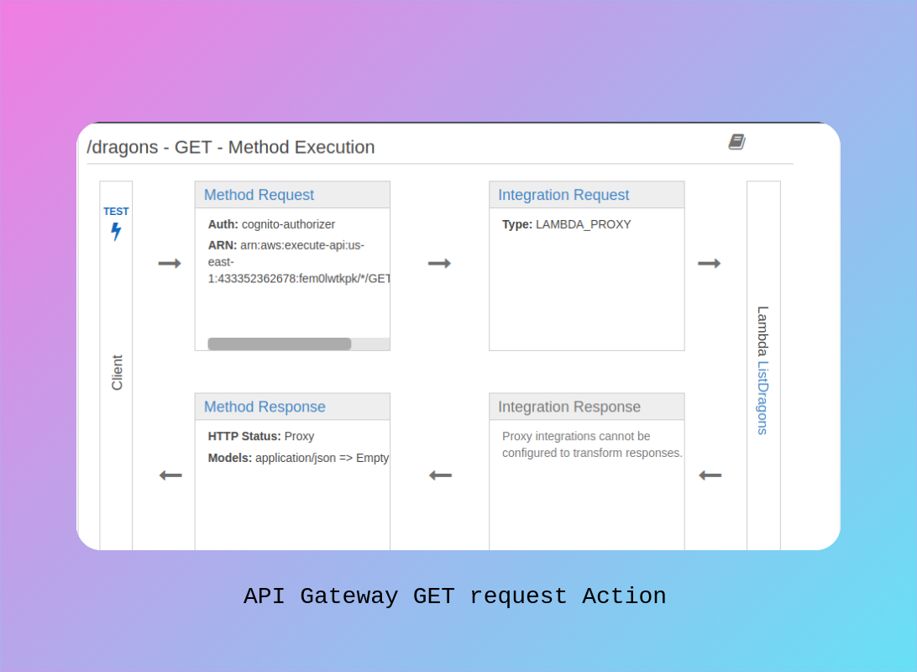Viewport: 917px width, 672px height.
Task: Open the Method Response settings
Action: point(264,406)
